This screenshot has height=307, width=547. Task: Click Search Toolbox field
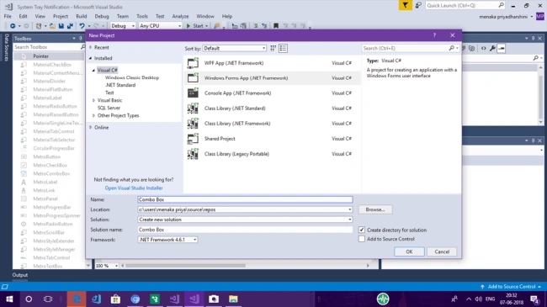point(46,47)
